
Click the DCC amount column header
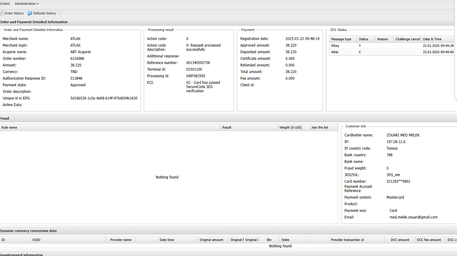click(400, 240)
